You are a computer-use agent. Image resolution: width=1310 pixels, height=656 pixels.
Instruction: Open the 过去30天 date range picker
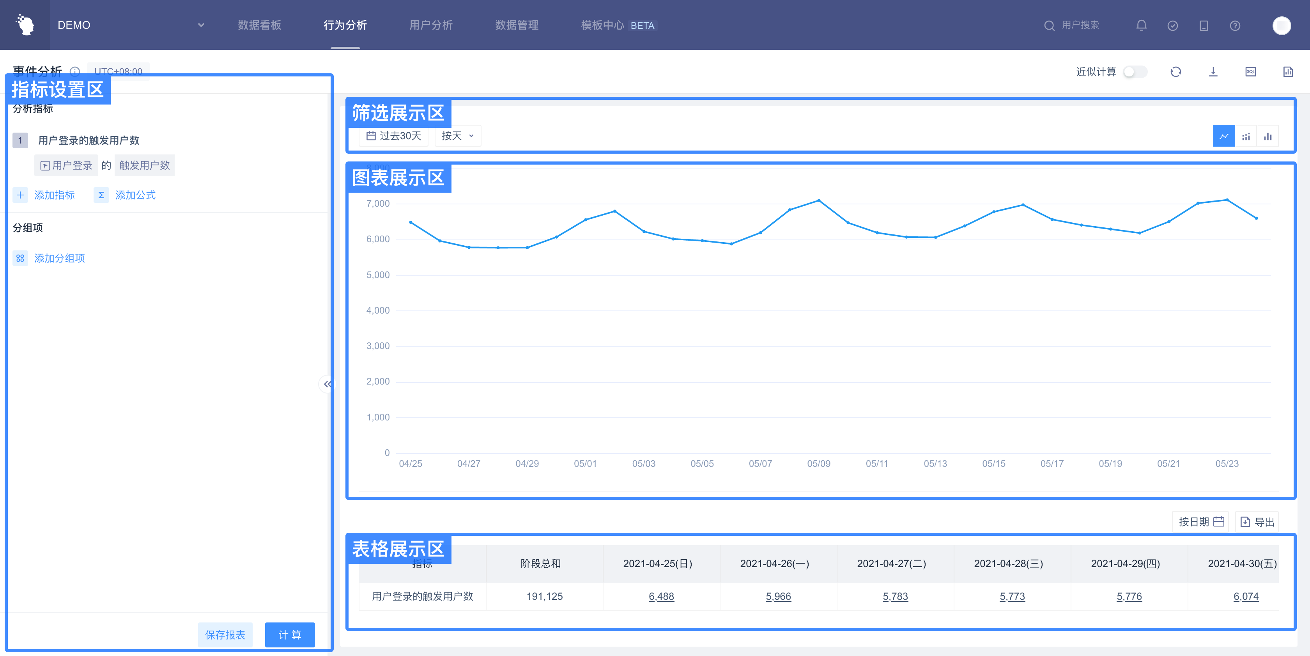[394, 136]
